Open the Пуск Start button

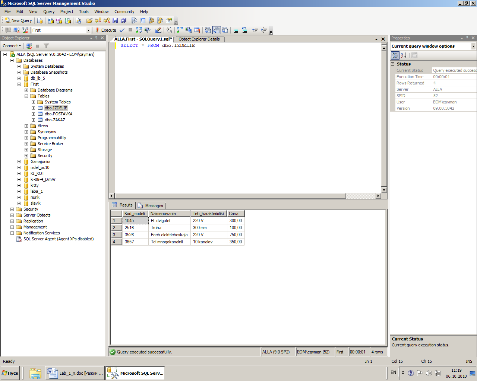[x=10, y=373]
